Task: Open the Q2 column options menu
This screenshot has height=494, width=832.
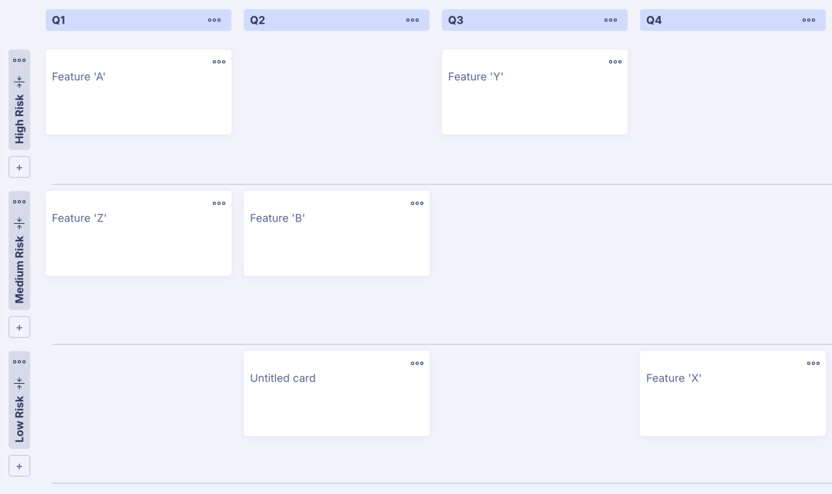Action: click(x=413, y=20)
